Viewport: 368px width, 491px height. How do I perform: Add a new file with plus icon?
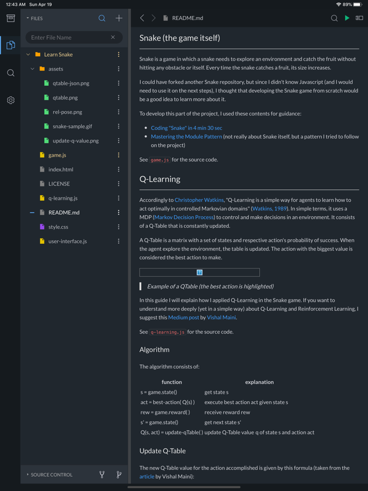tap(119, 18)
